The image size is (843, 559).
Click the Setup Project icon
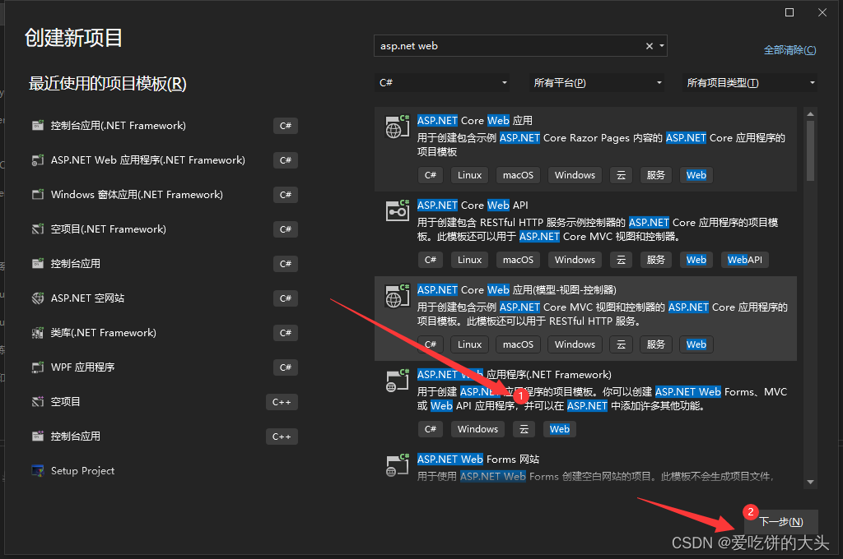(x=38, y=471)
